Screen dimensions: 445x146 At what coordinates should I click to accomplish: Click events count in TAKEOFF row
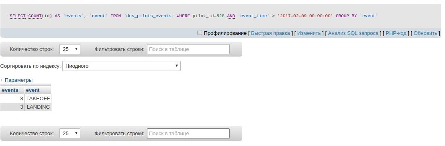coord(12,98)
